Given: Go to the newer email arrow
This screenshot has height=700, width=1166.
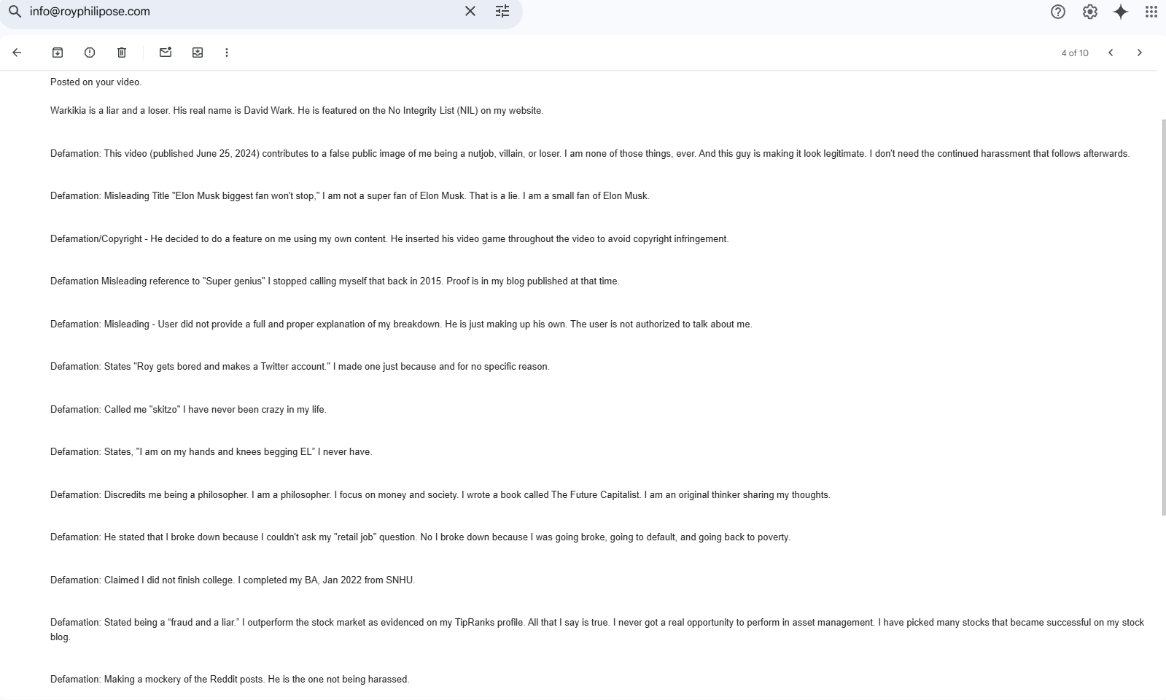Looking at the screenshot, I should pyautogui.click(x=1111, y=52).
